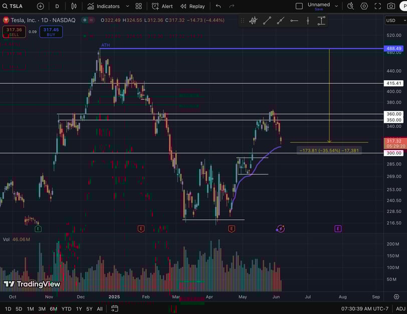Open the Indicators menu
The height and width of the screenshot is (314, 407).
coord(103,6)
